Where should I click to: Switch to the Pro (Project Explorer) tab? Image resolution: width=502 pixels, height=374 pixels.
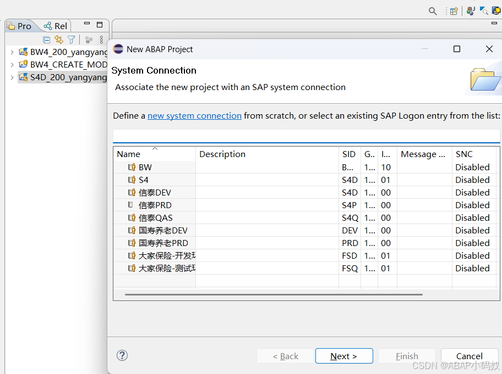(x=20, y=26)
